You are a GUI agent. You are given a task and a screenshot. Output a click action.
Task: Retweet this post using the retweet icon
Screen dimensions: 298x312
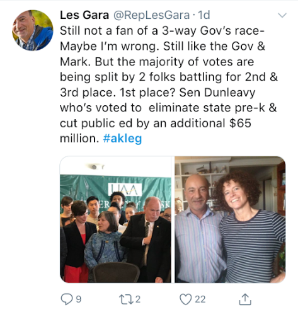click(126, 299)
